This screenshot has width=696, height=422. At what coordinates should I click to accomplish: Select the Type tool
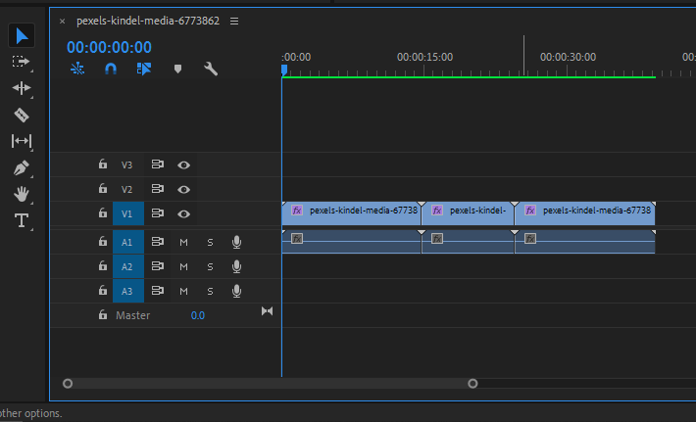[22, 220]
